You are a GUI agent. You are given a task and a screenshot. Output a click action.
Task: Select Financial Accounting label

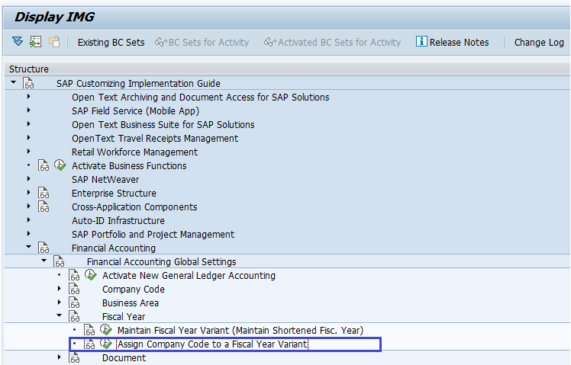click(114, 248)
